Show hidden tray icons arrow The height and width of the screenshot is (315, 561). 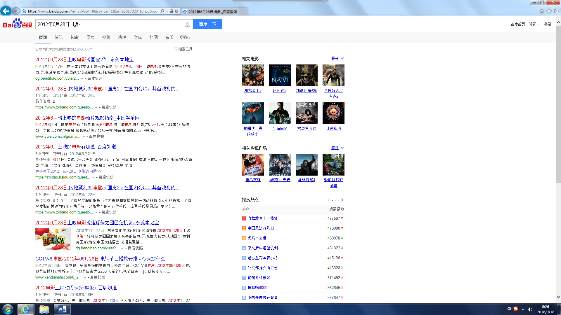point(523,309)
